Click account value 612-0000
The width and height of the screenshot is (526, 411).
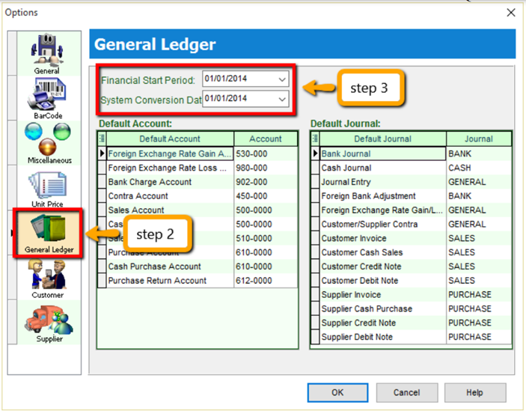pyautogui.click(x=254, y=281)
